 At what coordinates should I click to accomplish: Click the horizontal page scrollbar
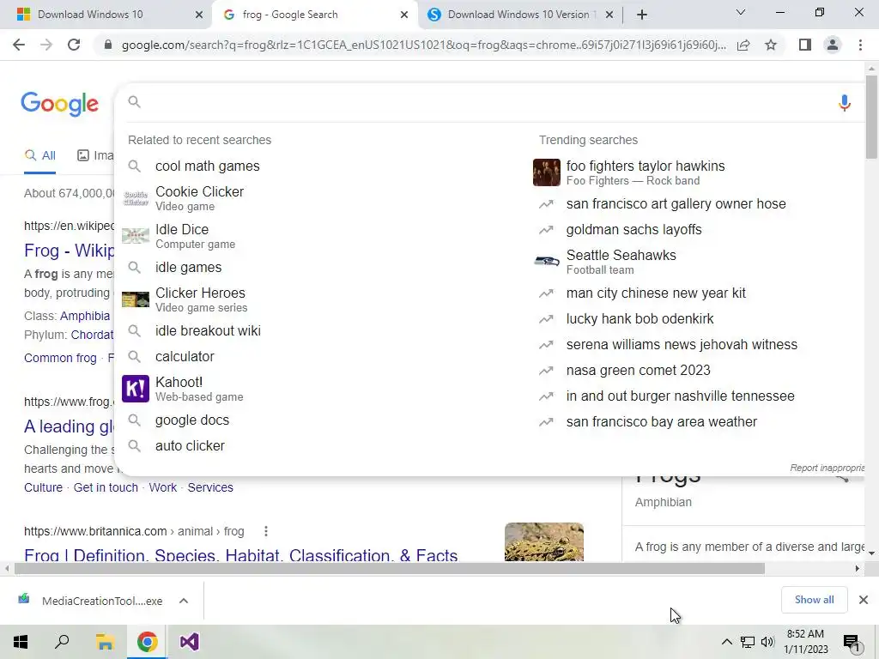coord(389,569)
